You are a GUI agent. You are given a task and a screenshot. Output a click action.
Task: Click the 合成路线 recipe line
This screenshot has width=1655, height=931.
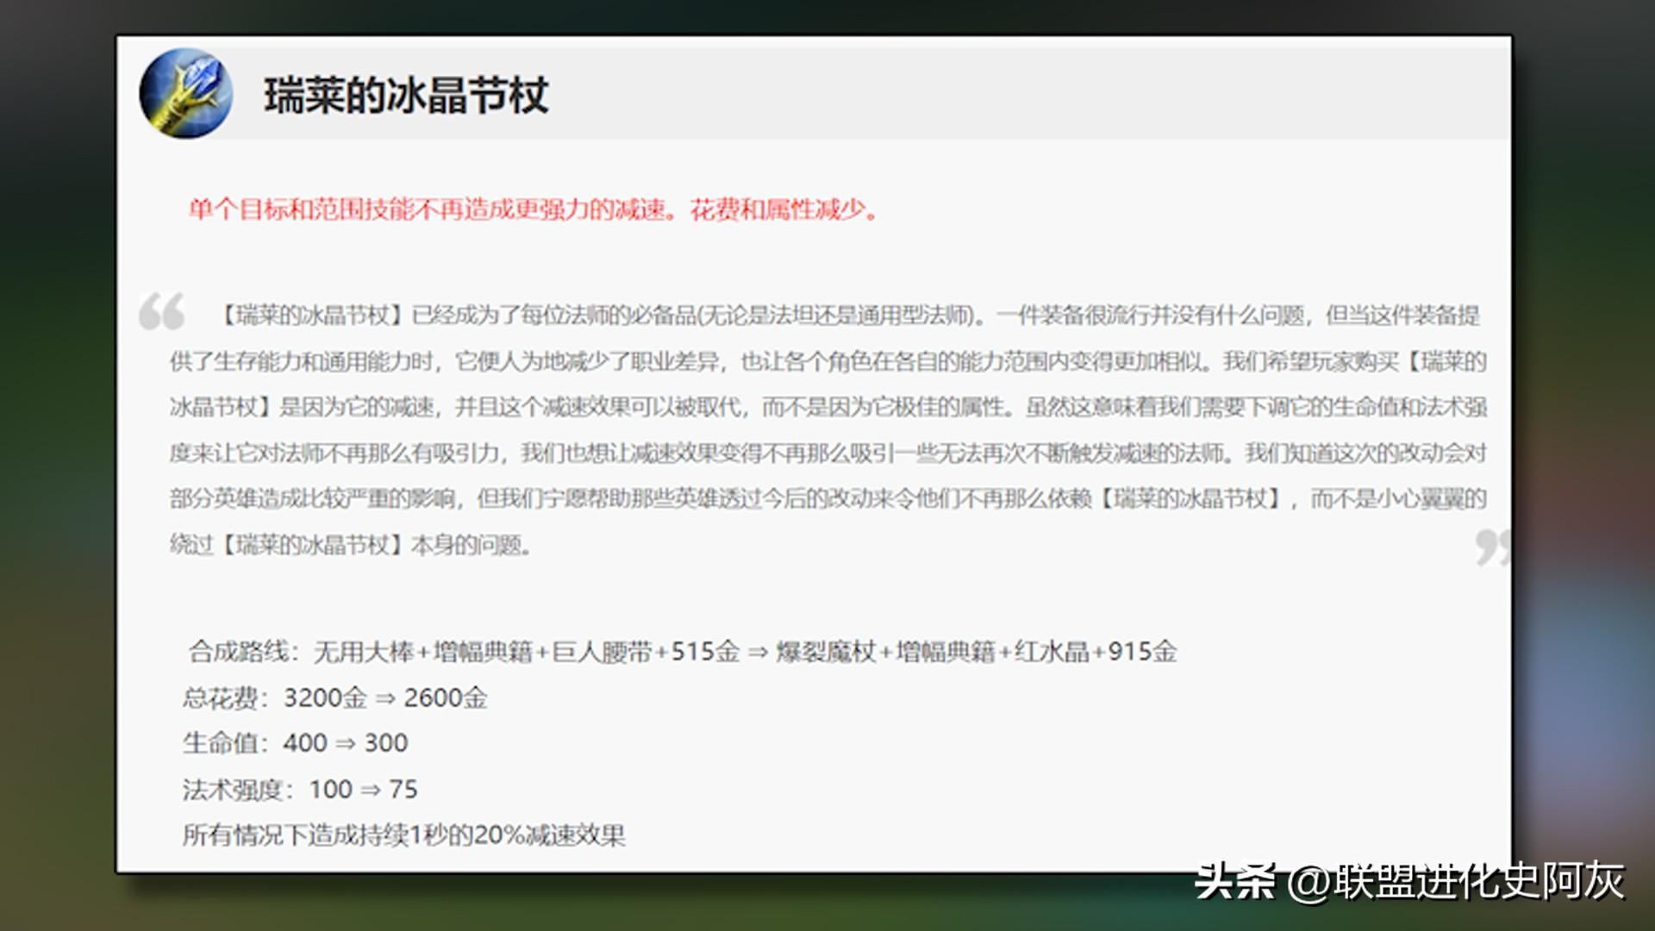tap(682, 652)
